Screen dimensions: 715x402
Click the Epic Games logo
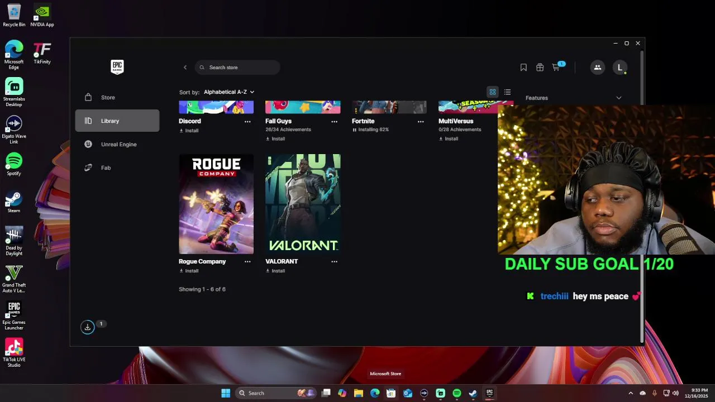pos(117,67)
